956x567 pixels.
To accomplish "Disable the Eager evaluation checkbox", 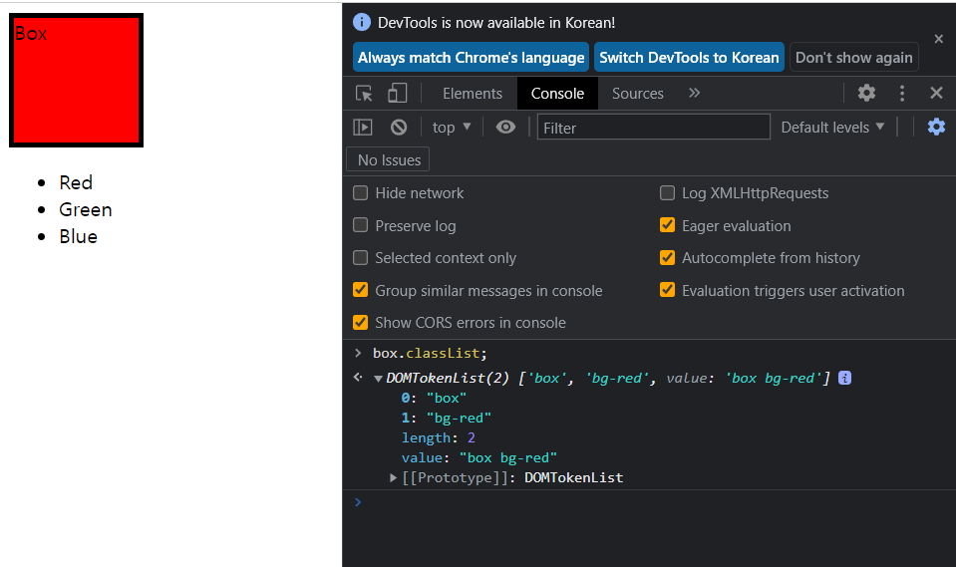I will (x=667, y=225).
